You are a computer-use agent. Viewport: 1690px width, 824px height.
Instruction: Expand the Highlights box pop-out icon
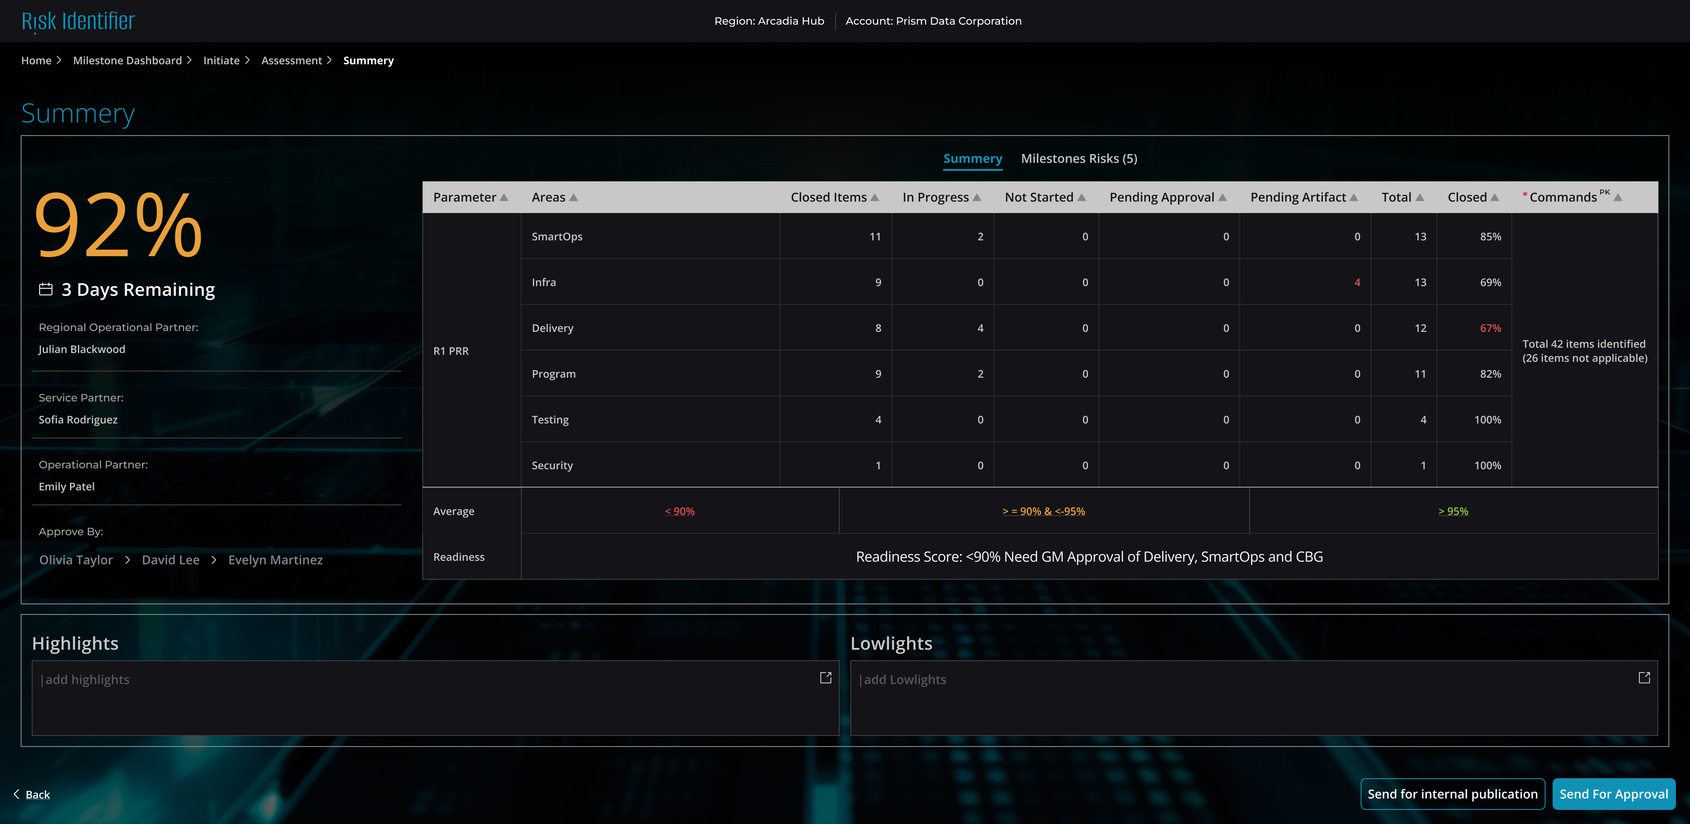pos(826,678)
